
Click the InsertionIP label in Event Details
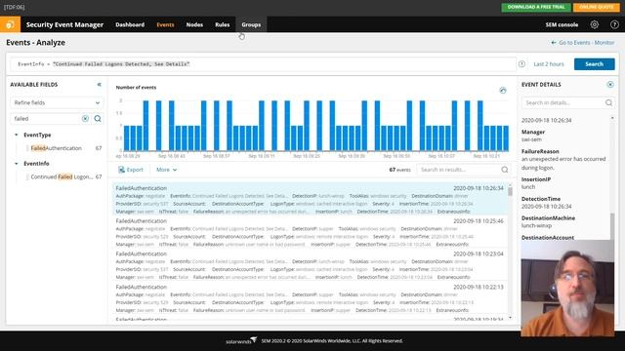click(x=536, y=179)
